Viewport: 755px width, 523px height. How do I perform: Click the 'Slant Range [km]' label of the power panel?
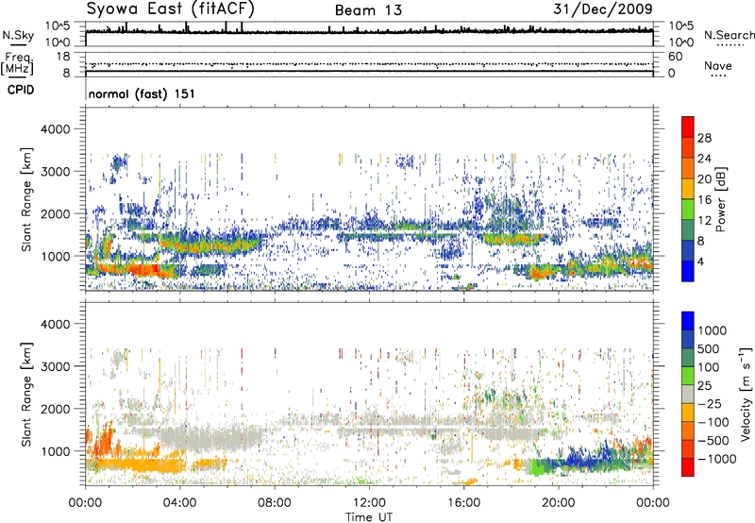coord(26,199)
